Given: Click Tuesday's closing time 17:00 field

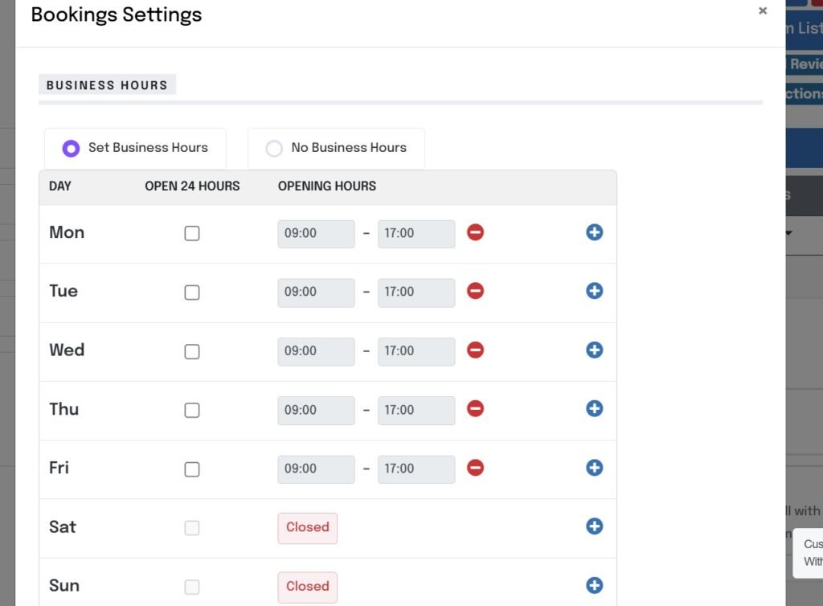Looking at the screenshot, I should 416,293.
